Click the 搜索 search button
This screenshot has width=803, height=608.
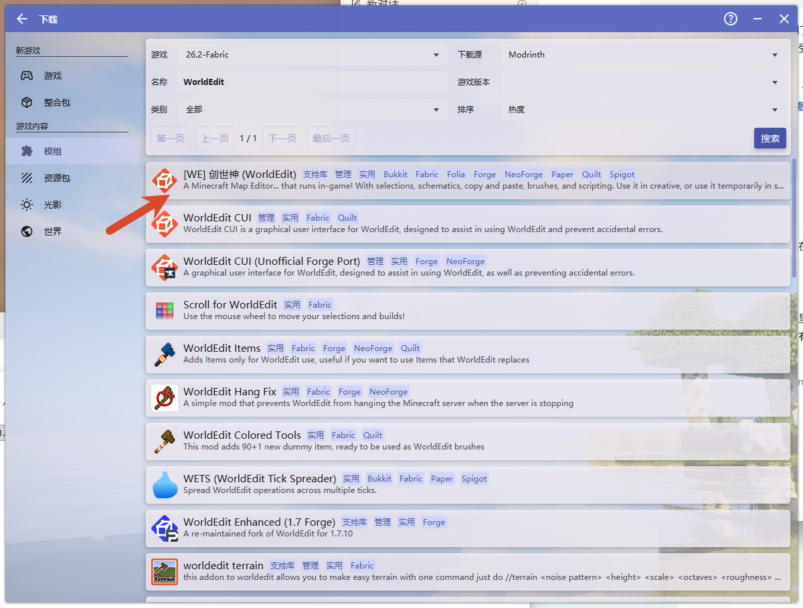click(770, 138)
